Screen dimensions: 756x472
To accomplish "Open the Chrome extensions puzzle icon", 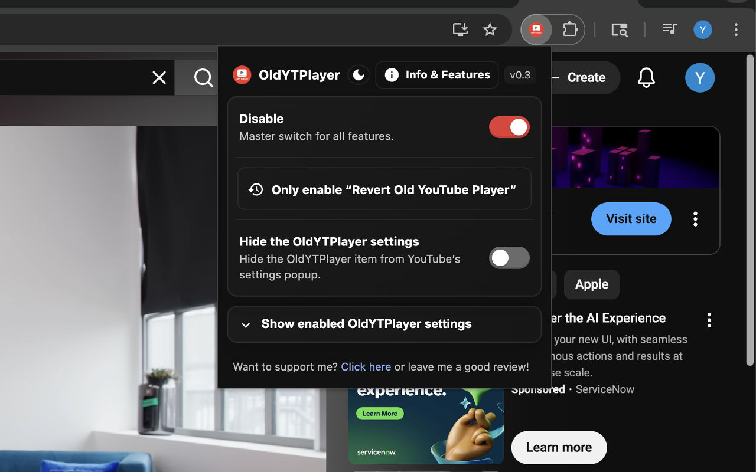I will tap(569, 29).
